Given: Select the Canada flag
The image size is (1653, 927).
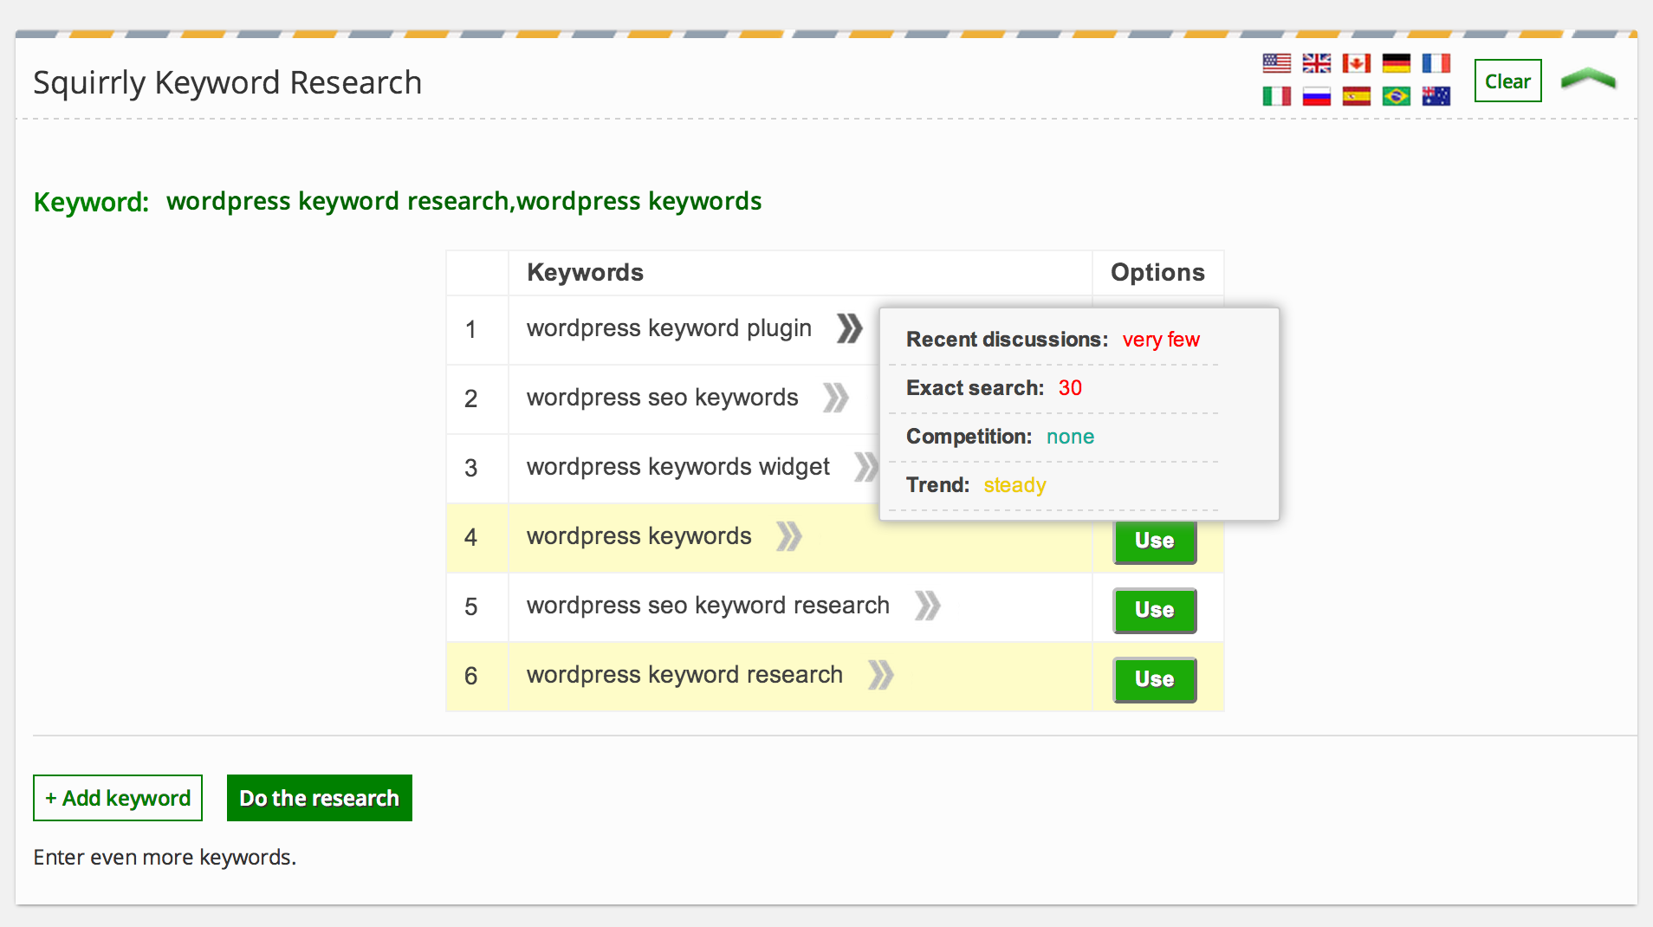Looking at the screenshot, I should [x=1356, y=63].
